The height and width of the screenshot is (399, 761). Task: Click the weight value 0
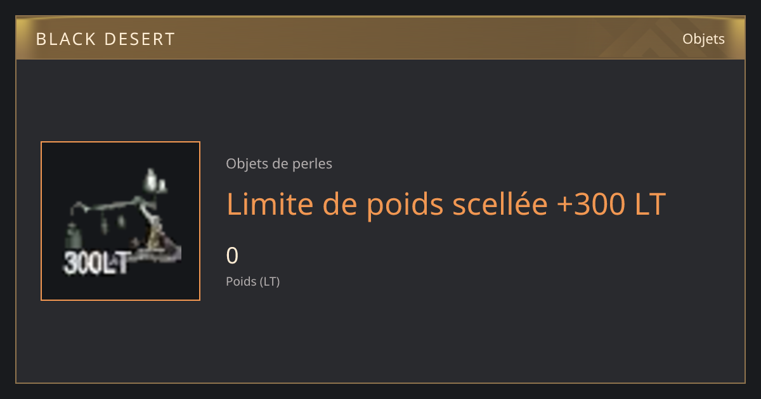(x=232, y=256)
